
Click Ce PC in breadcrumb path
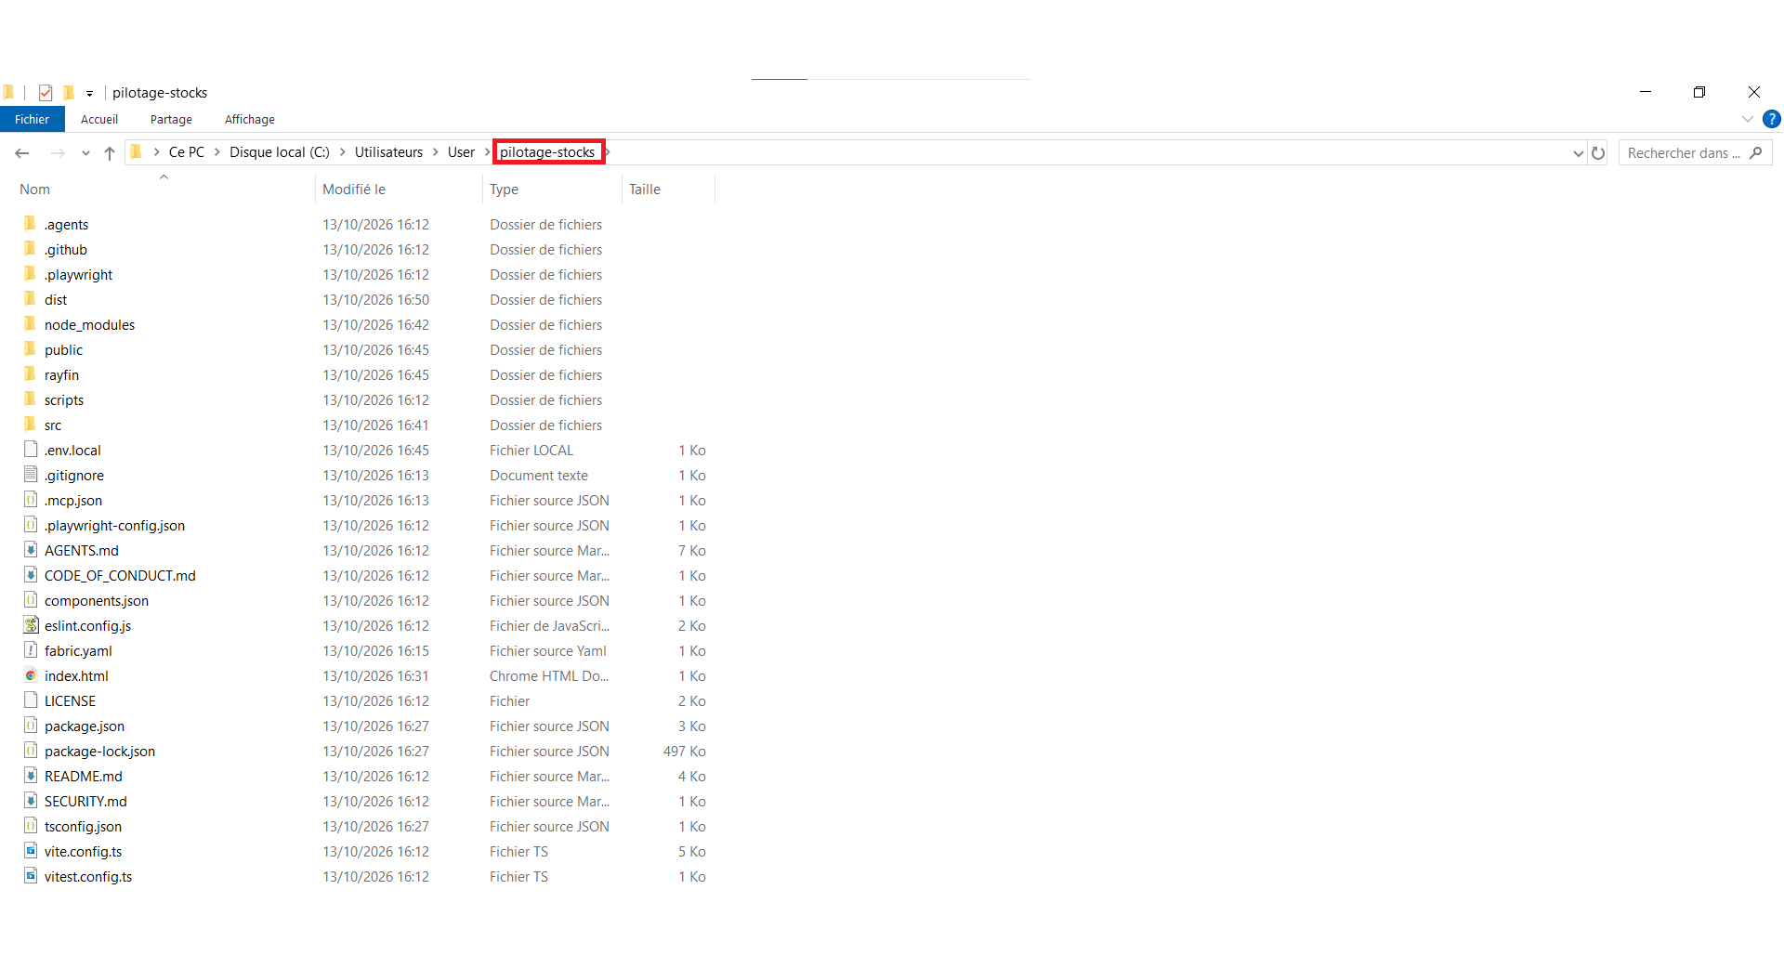(x=187, y=152)
